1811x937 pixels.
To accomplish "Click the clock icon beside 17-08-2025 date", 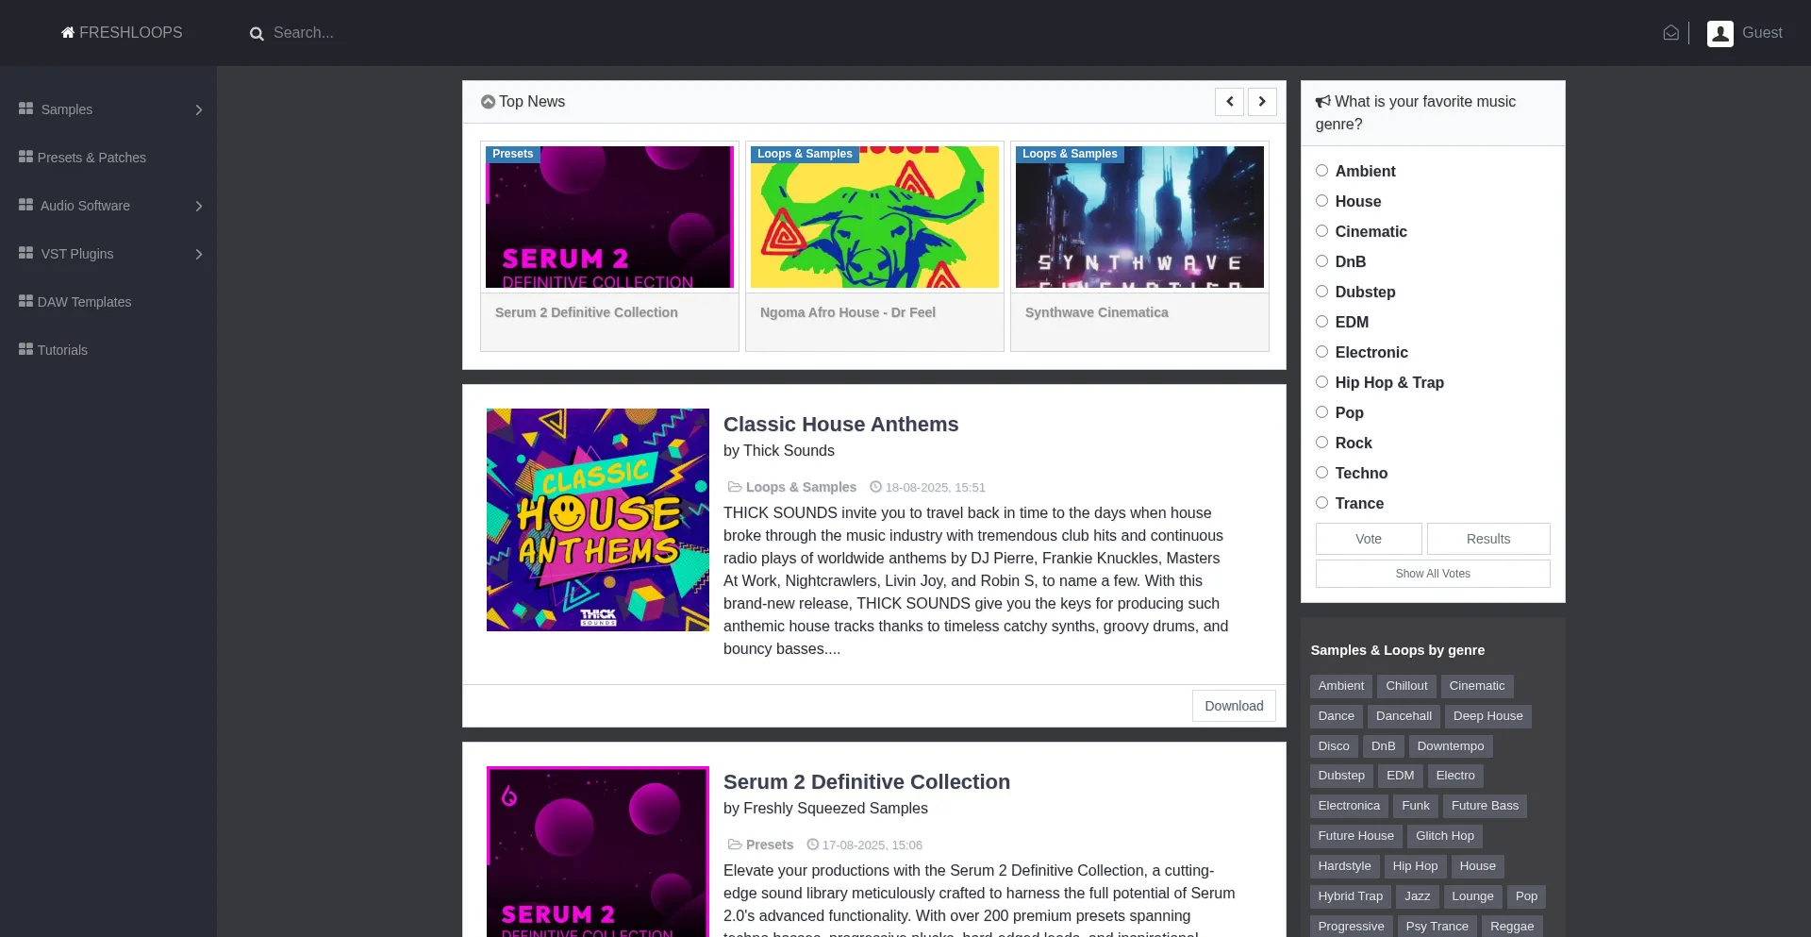I will (x=812, y=845).
